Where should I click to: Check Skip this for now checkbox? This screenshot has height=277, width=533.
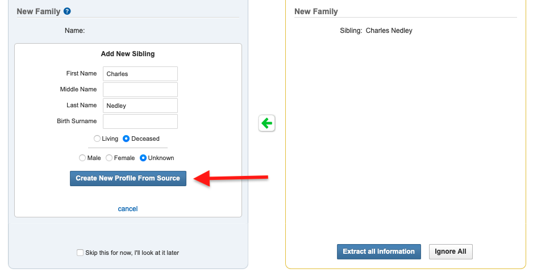(x=80, y=253)
